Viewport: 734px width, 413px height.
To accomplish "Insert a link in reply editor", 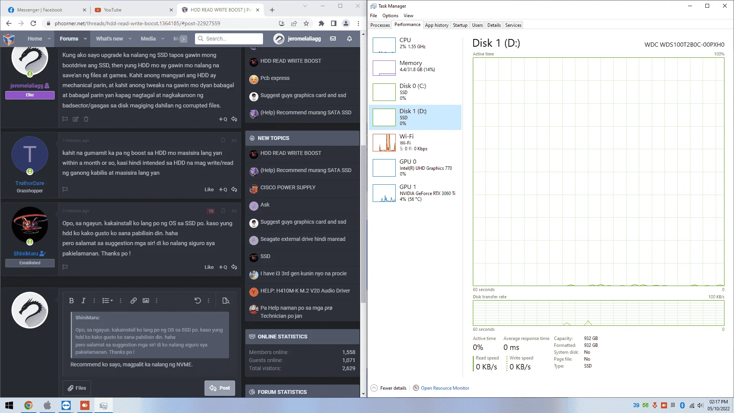I will [x=133, y=301].
